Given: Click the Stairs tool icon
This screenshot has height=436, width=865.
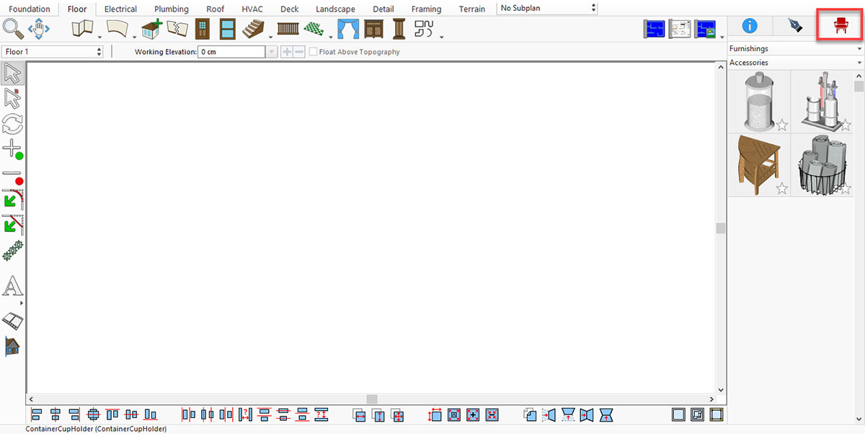Looking at the screenshot, I should [x=253, y=30].
